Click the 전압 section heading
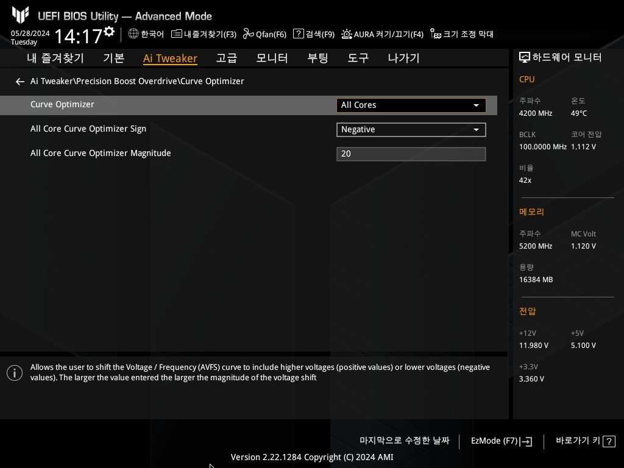The width and height of the screenshot is (624, 468). 527,311
